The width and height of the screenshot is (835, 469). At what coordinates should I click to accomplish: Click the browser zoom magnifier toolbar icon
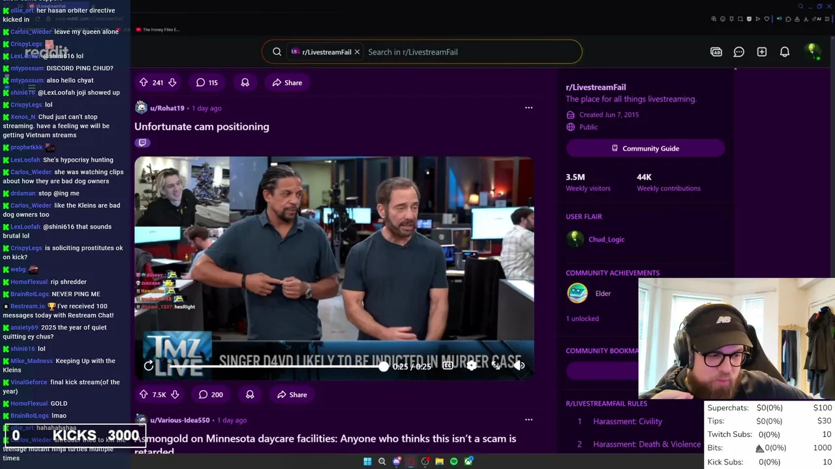tap(714, 19)
